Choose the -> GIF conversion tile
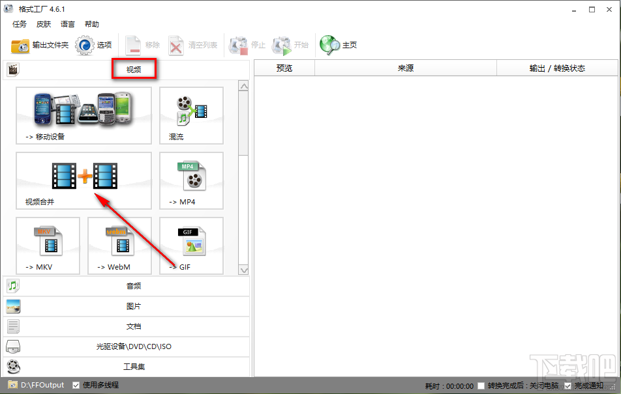The height and width of the screenshot is (394, 621). point(191,246)
